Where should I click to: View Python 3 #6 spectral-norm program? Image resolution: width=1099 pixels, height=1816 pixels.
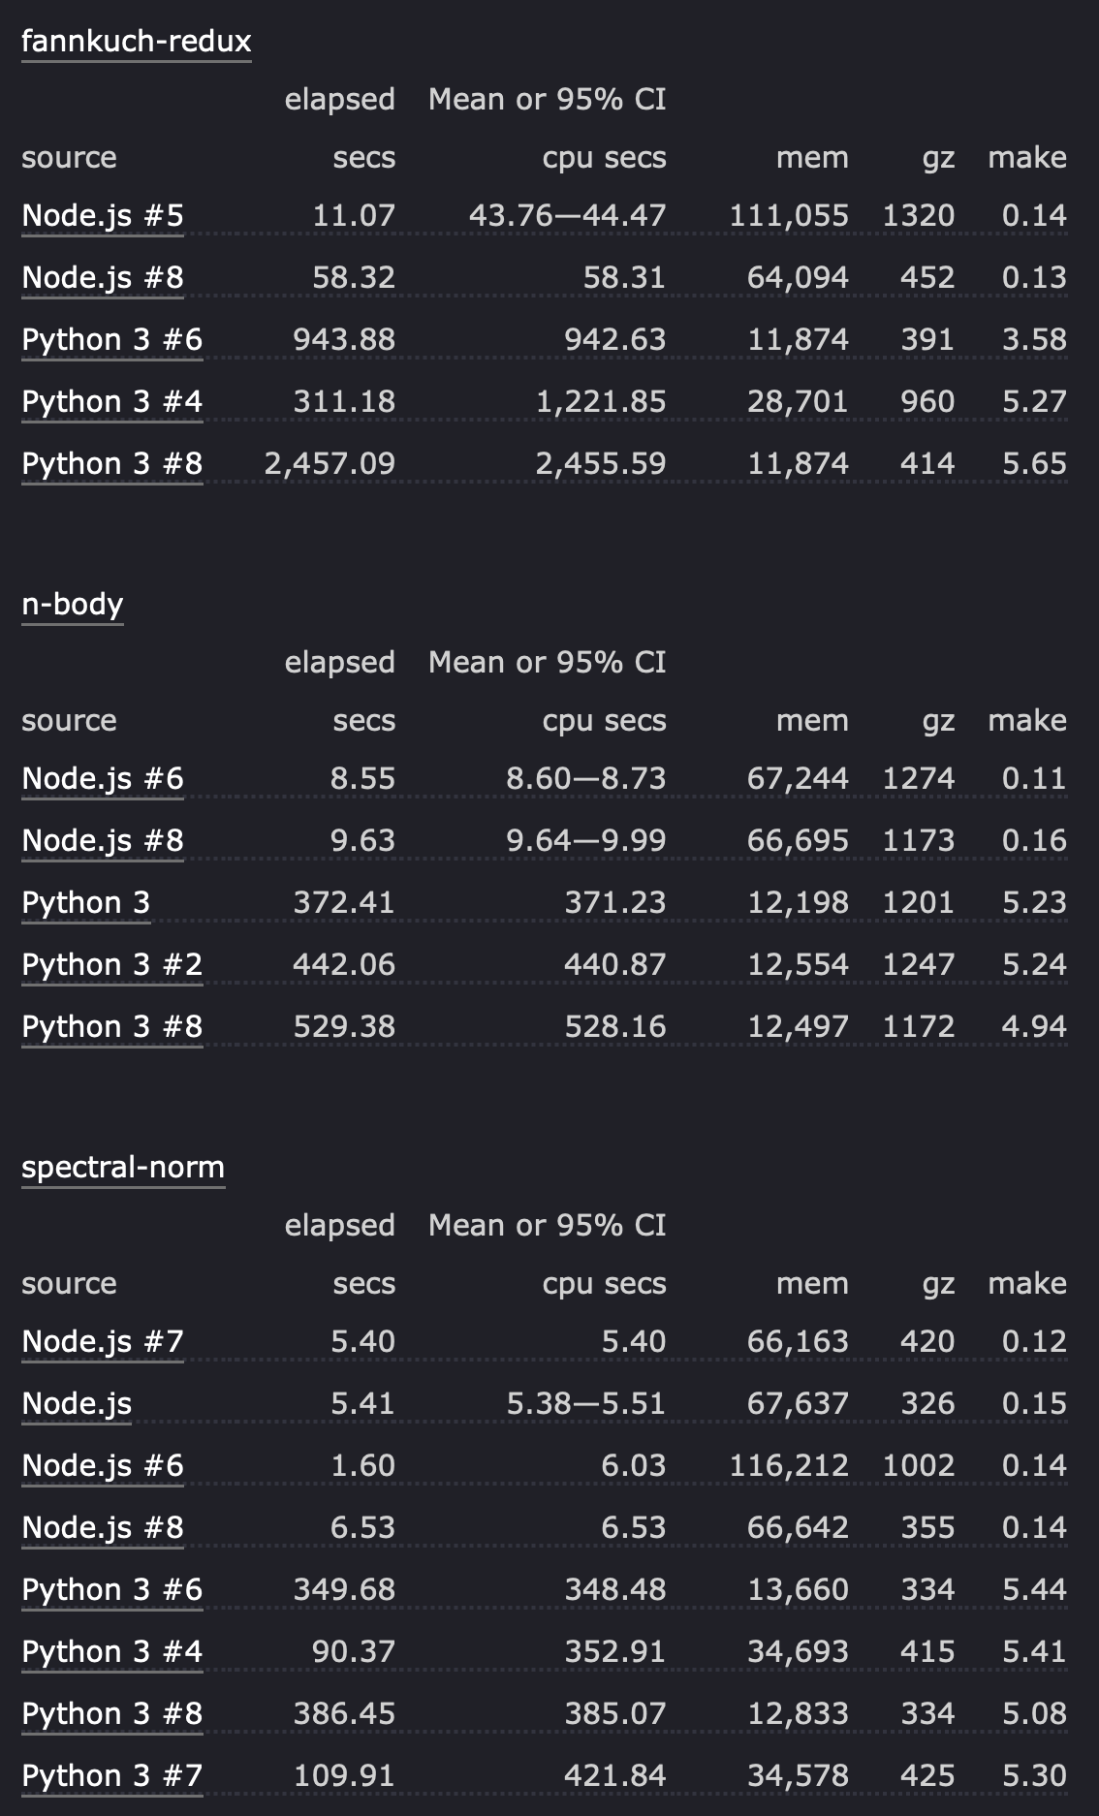[112, 1590]
